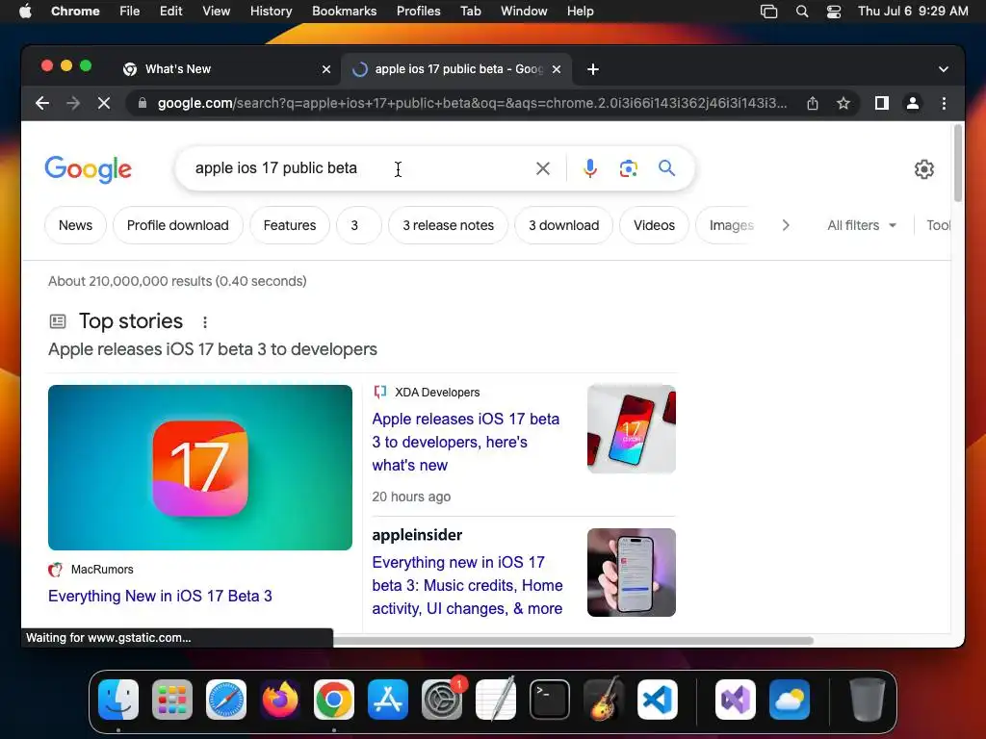Go back using the browser back arrow
Image resolution: width=986 pixels, height=739 pixels.
(42, 103)
